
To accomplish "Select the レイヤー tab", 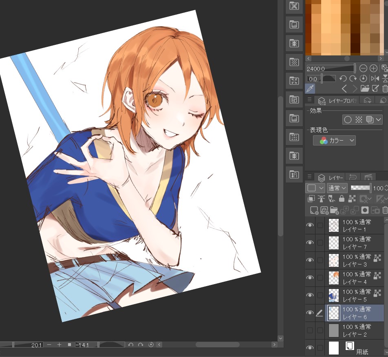I will click(330, 178).
